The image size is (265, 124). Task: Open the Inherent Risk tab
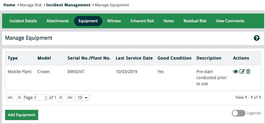pos(142,21)
